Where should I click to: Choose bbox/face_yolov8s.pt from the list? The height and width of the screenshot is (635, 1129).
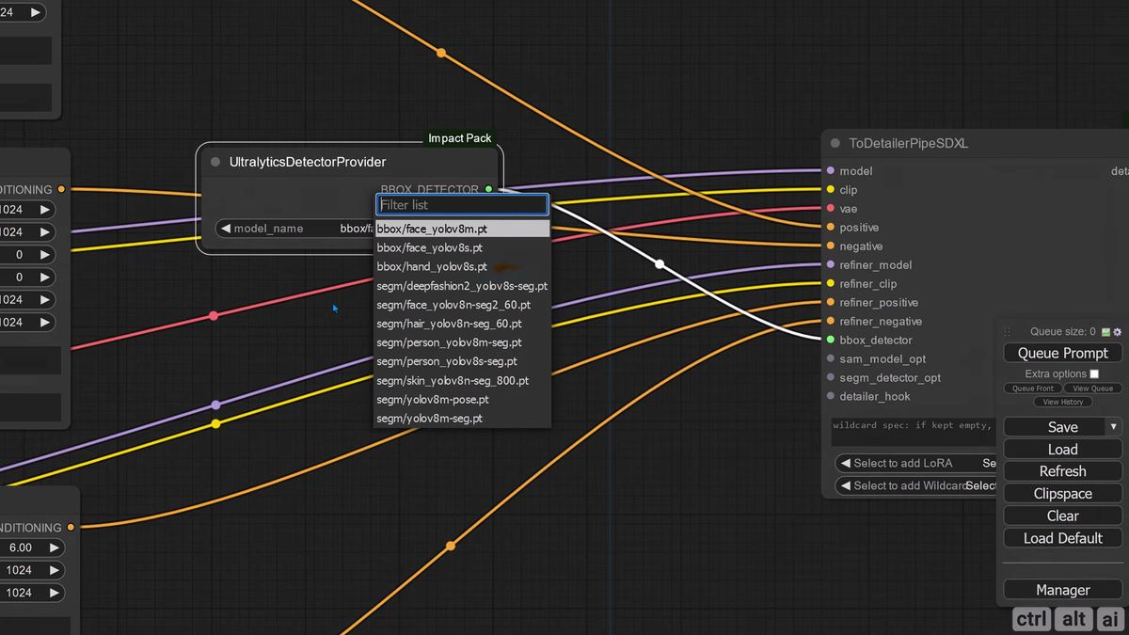point(462,247)
